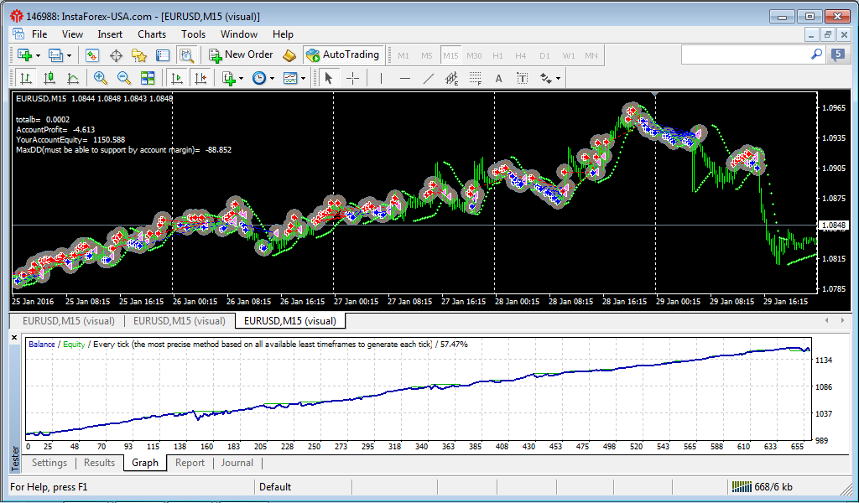Select the M1 timeframe
859x503 pixels.
[x=403, y=55]
